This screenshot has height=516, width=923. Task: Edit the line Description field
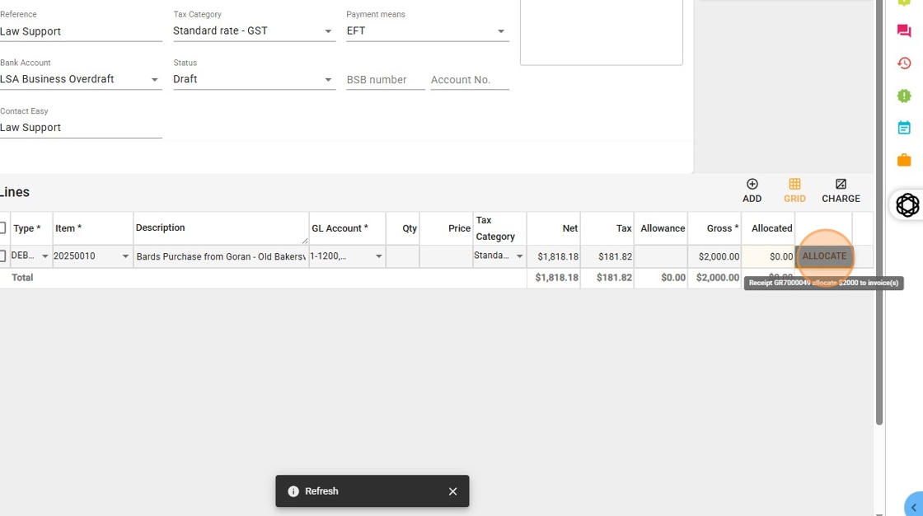pos(221,256)
